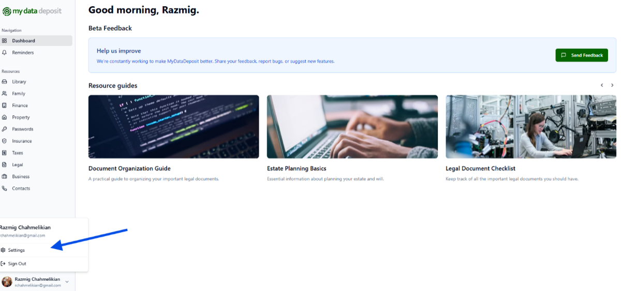Click the Insurance shield icon
The height and width of the screenshot is (291, 621).
[x=4, y=141]
